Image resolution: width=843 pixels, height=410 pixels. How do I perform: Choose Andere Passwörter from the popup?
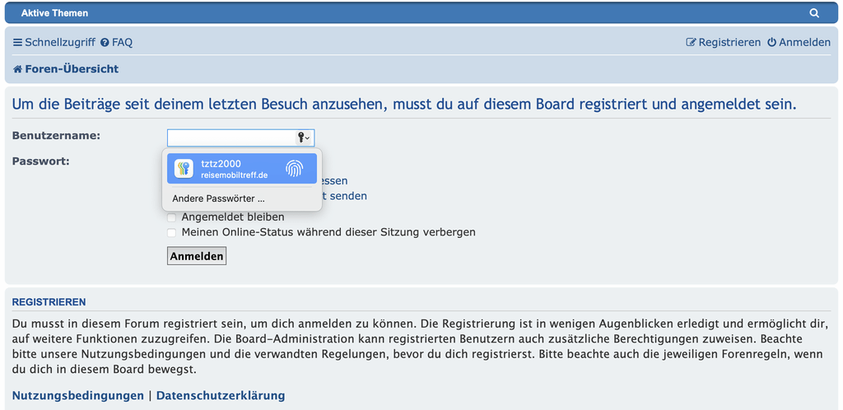(219, 198)
